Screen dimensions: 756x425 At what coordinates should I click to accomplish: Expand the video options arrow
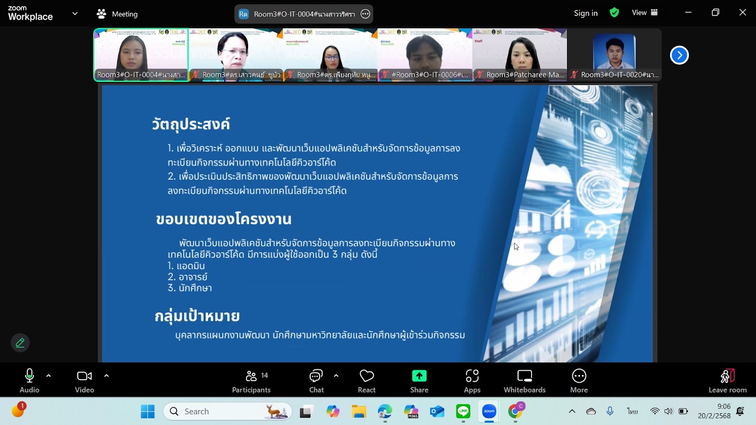pos(107,376)
